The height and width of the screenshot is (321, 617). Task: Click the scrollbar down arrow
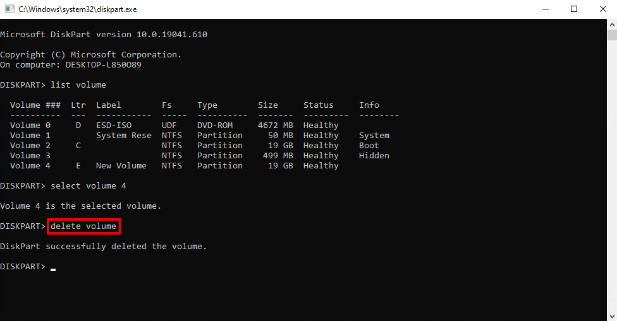pyautogui.click(x=612, y=316)
